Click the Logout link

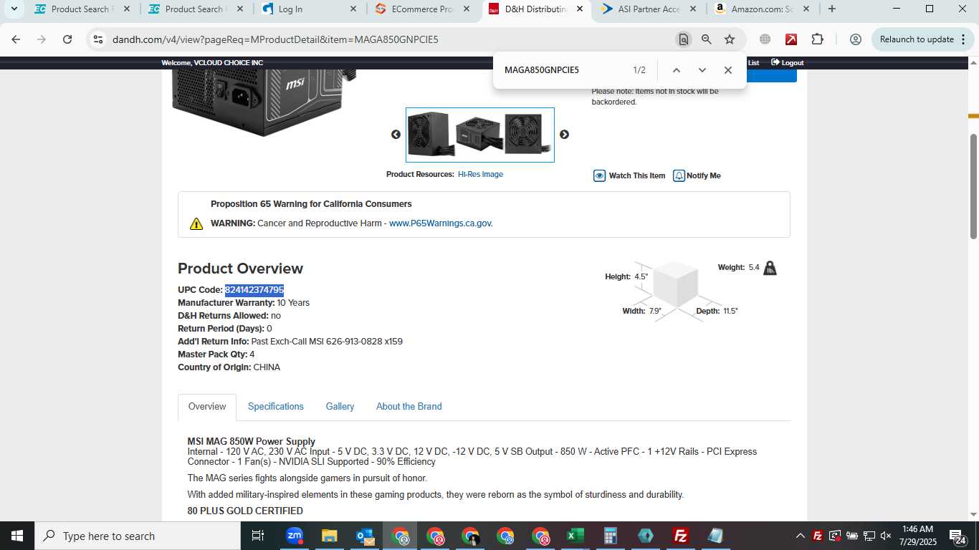click(x=788, y=63)
